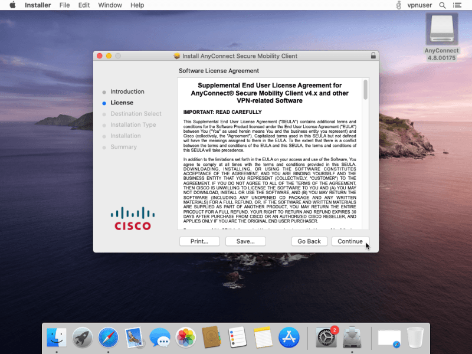Viewport: 472px width, 354px height.
Task: Open Launchpad from the Dock
Action: [83, 338]
